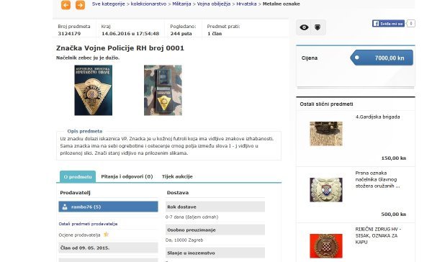Open the first gold badge photo thumbnail
Viewport: 432px width, 262px height.
pyautogui.click(x=94, y=90)
